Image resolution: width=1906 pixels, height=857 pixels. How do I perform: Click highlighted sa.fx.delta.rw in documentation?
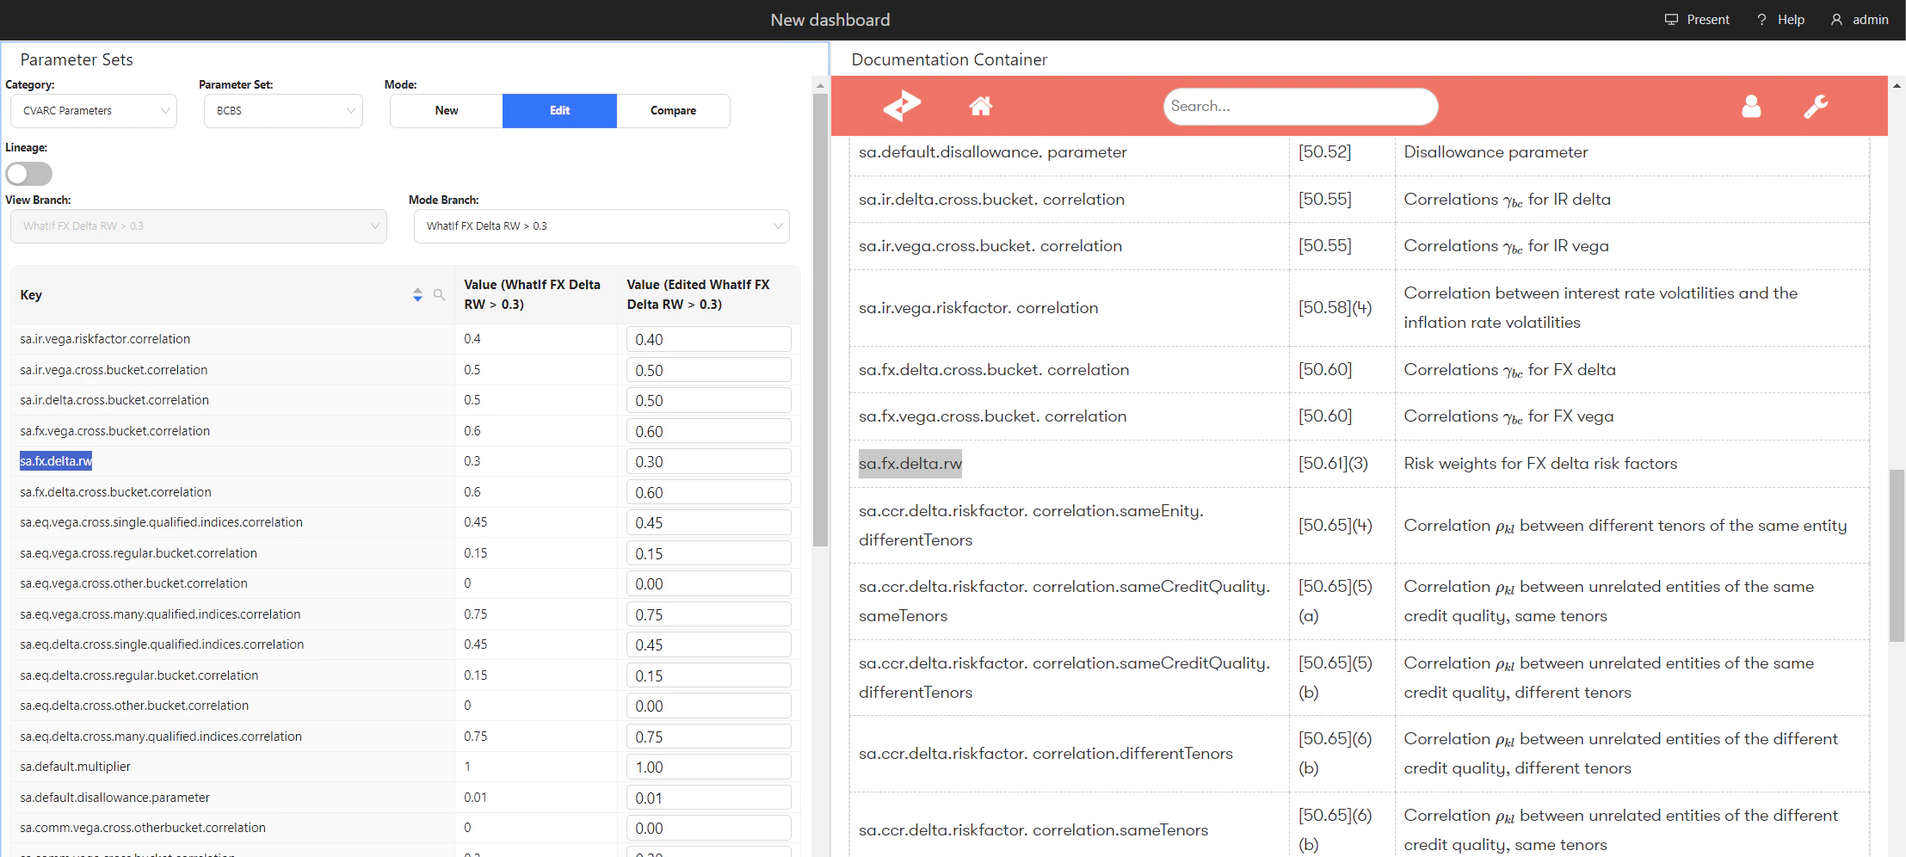(910, 463)
